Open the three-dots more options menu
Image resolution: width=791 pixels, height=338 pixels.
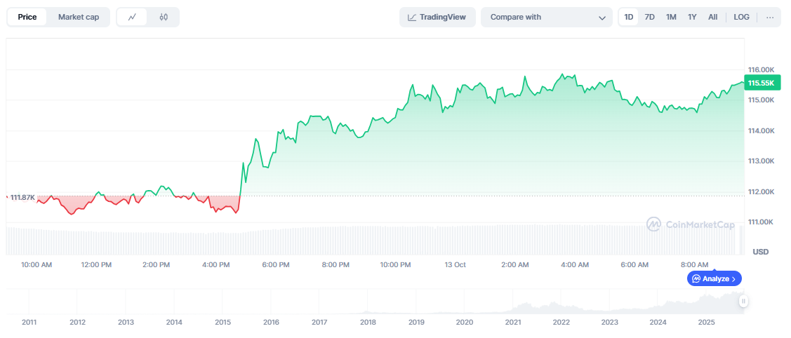(770, 17)
